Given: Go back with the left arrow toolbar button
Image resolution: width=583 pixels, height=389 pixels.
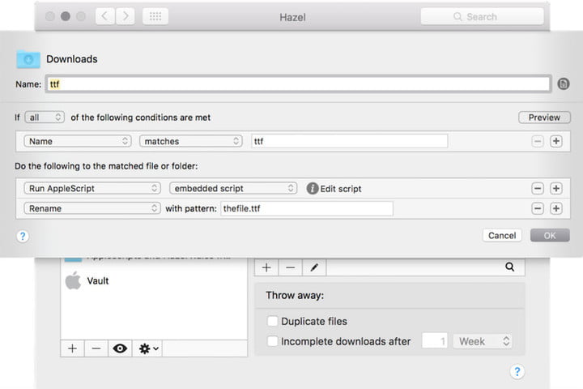Looking at the screenshot, I should pos(104,16).
